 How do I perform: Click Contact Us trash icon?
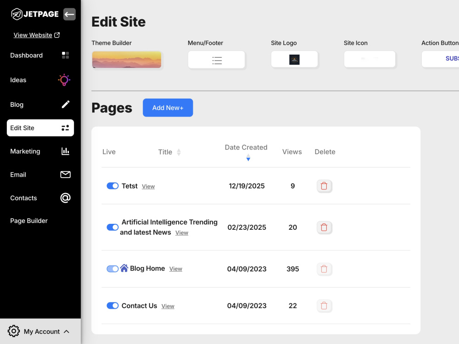coord(324,305)
